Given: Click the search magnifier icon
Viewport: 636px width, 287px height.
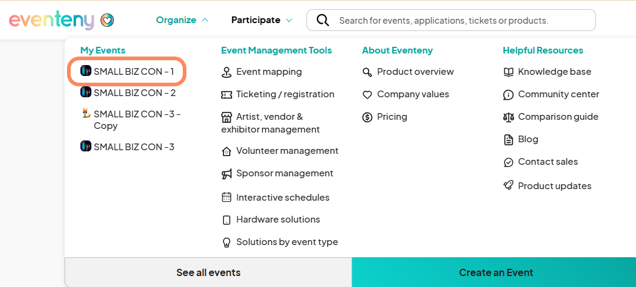Looking at the screenshot, I should pyautogui.click(x=322, y=20).
